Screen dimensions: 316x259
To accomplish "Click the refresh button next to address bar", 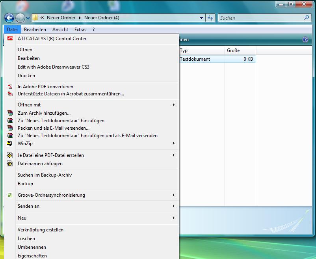I will point(210,18).
